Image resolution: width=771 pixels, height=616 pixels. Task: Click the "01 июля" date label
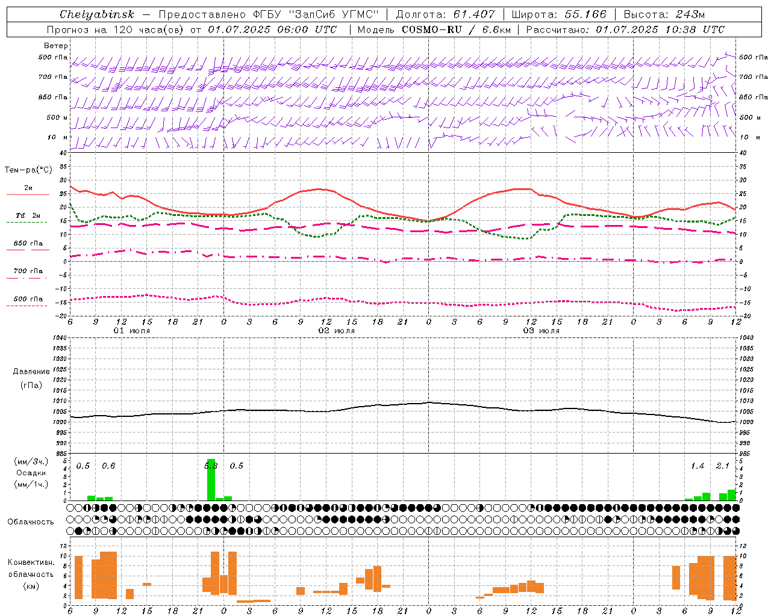132,331
